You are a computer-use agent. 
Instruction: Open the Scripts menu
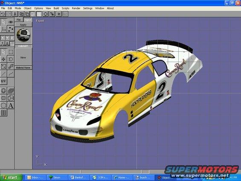(x=65, y=8)
